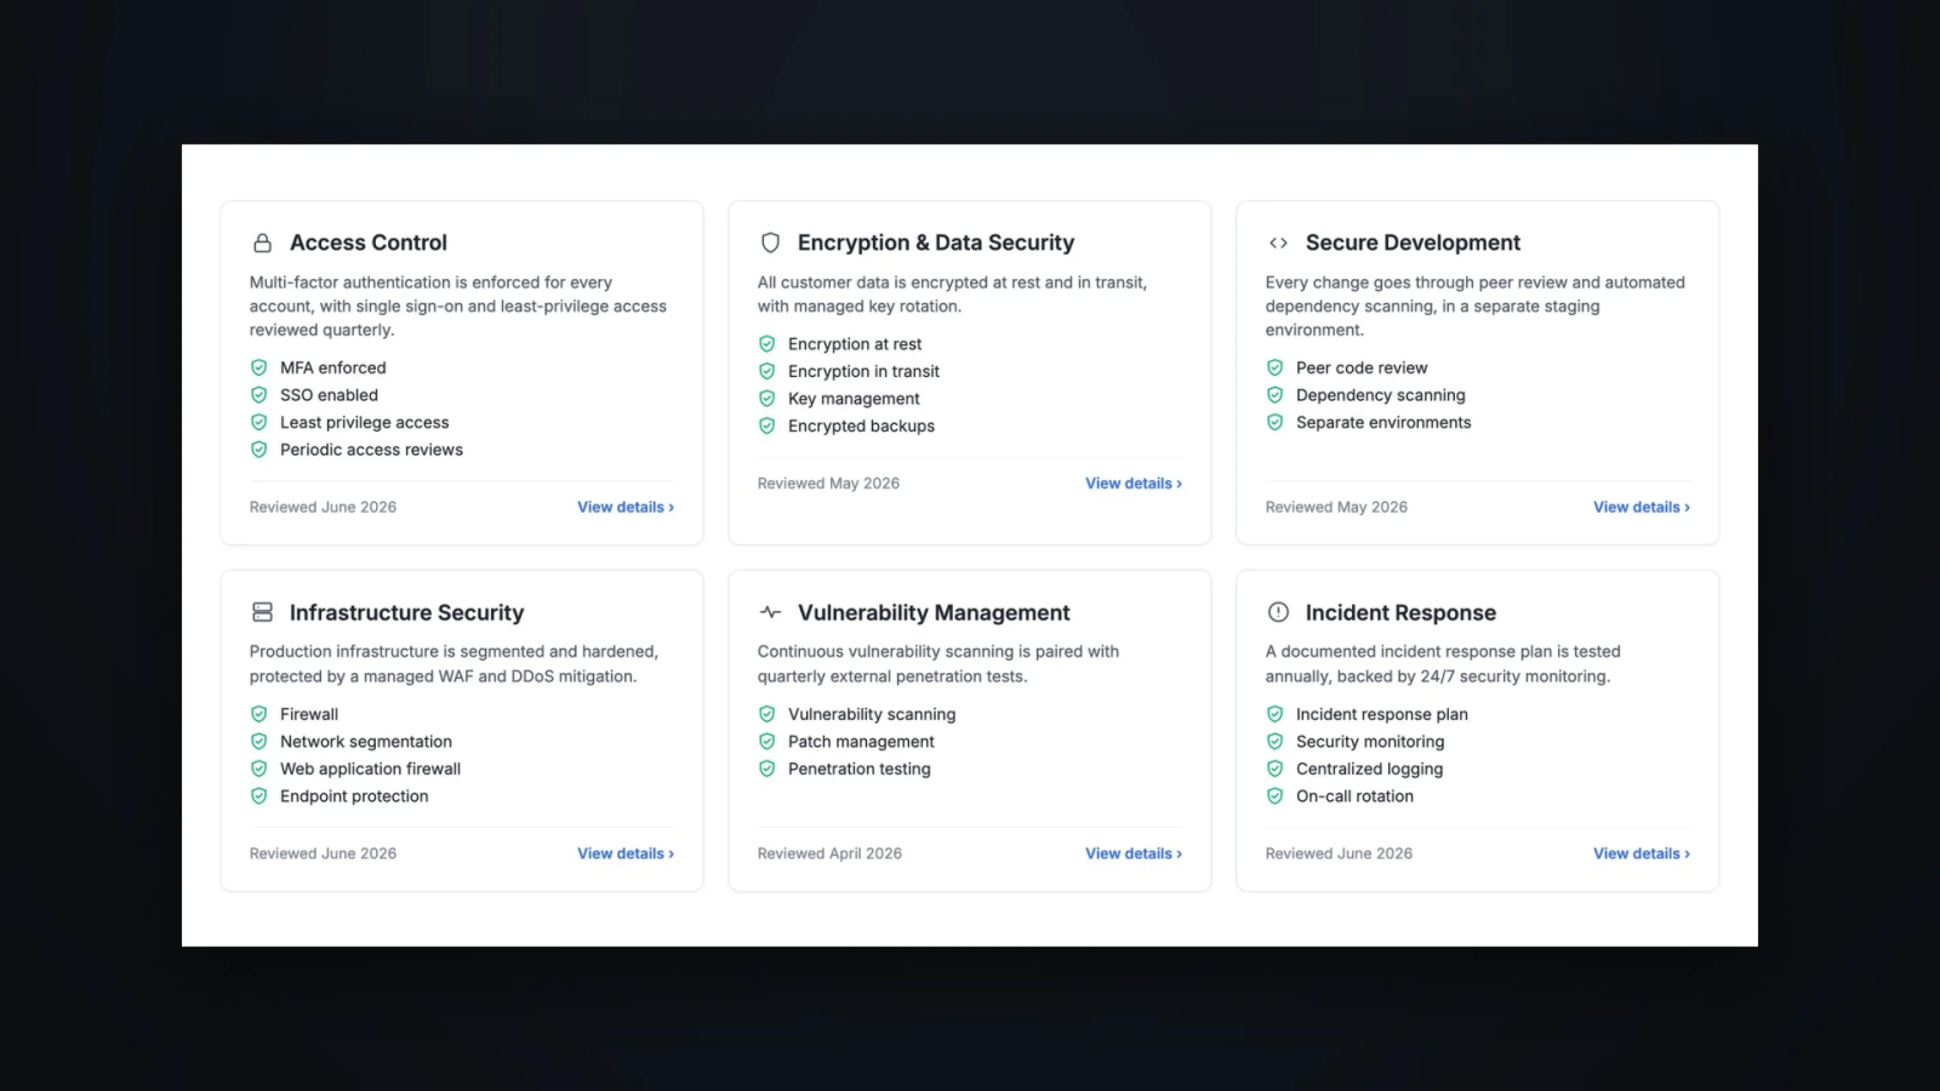Image resolution: width=1940 pixels, height=1091 pixels.
Task: Click the Infrastructure Security heading text
Action: [407, 612]
